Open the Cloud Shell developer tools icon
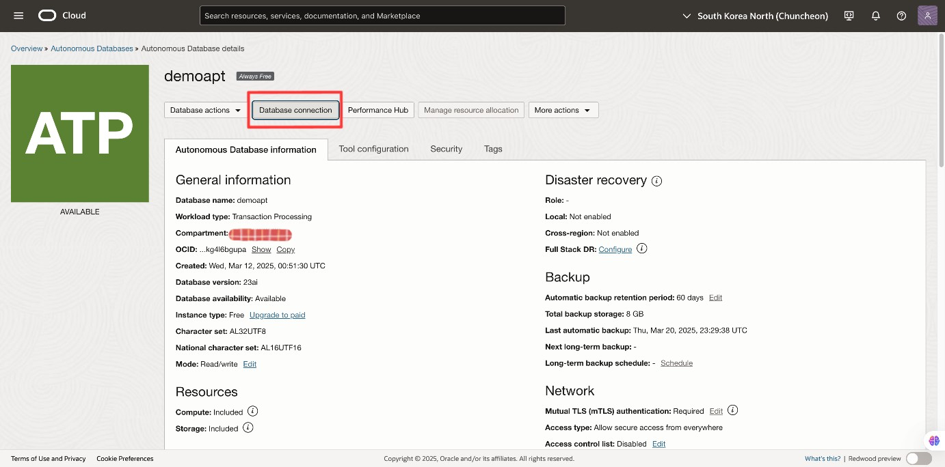945x467 pixels. [x=850, y=16]
